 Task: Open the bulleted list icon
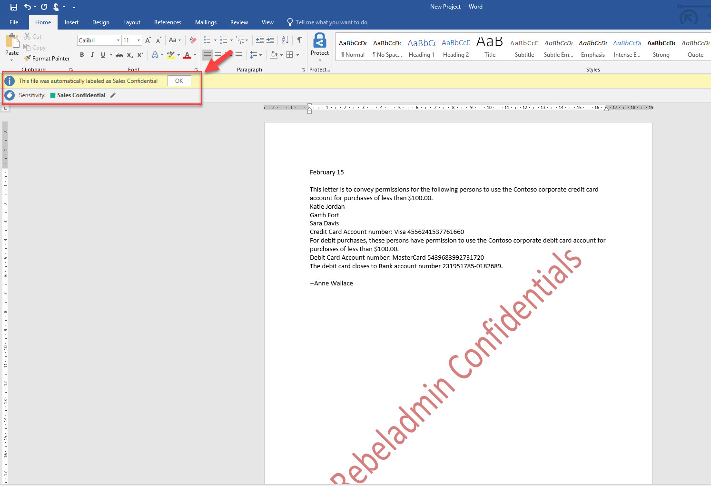coord(207,40)
